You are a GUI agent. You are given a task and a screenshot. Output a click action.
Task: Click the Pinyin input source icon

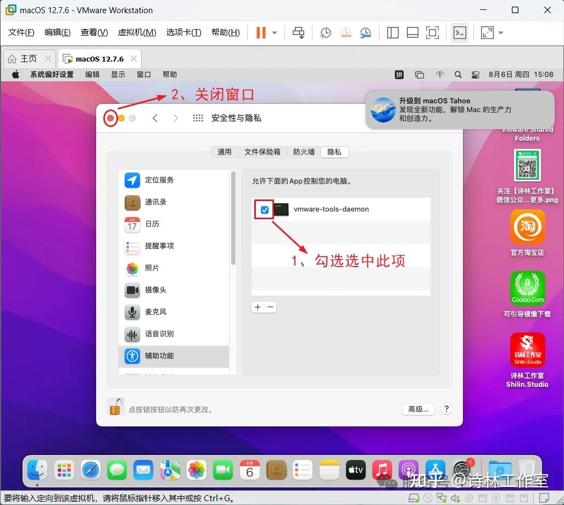point(399,75)
